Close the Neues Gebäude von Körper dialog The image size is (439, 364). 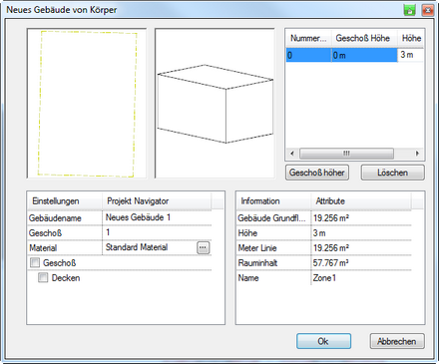click(428, 10)
